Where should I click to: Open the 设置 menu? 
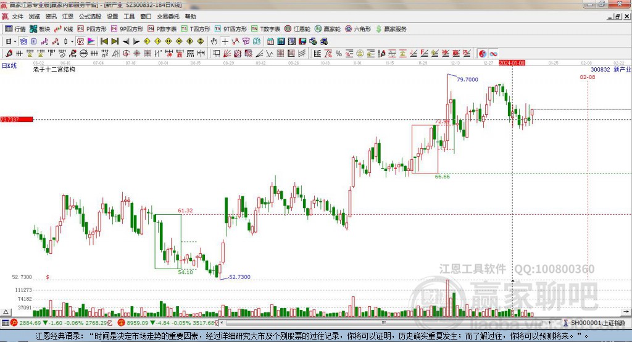click(112, 17)
